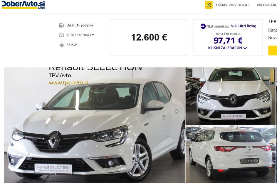This screenshot has height=185, width=277.
Task: Open the OBJAVI NOV OGLAS menu item
Action: (233, 5)
